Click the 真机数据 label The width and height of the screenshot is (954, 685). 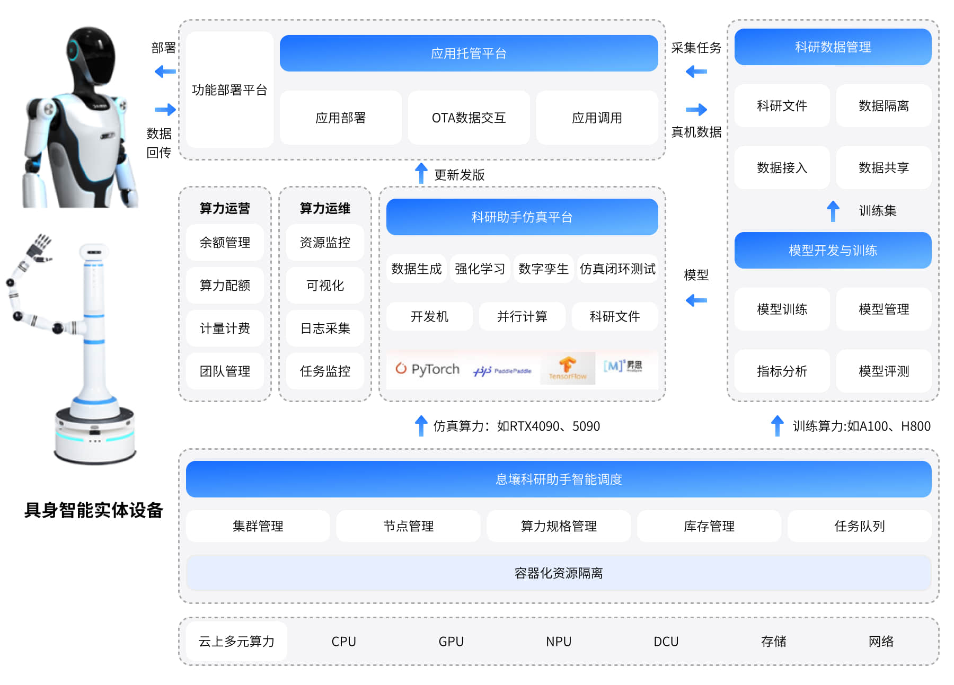pyautogui.click(x=696, y=132)
